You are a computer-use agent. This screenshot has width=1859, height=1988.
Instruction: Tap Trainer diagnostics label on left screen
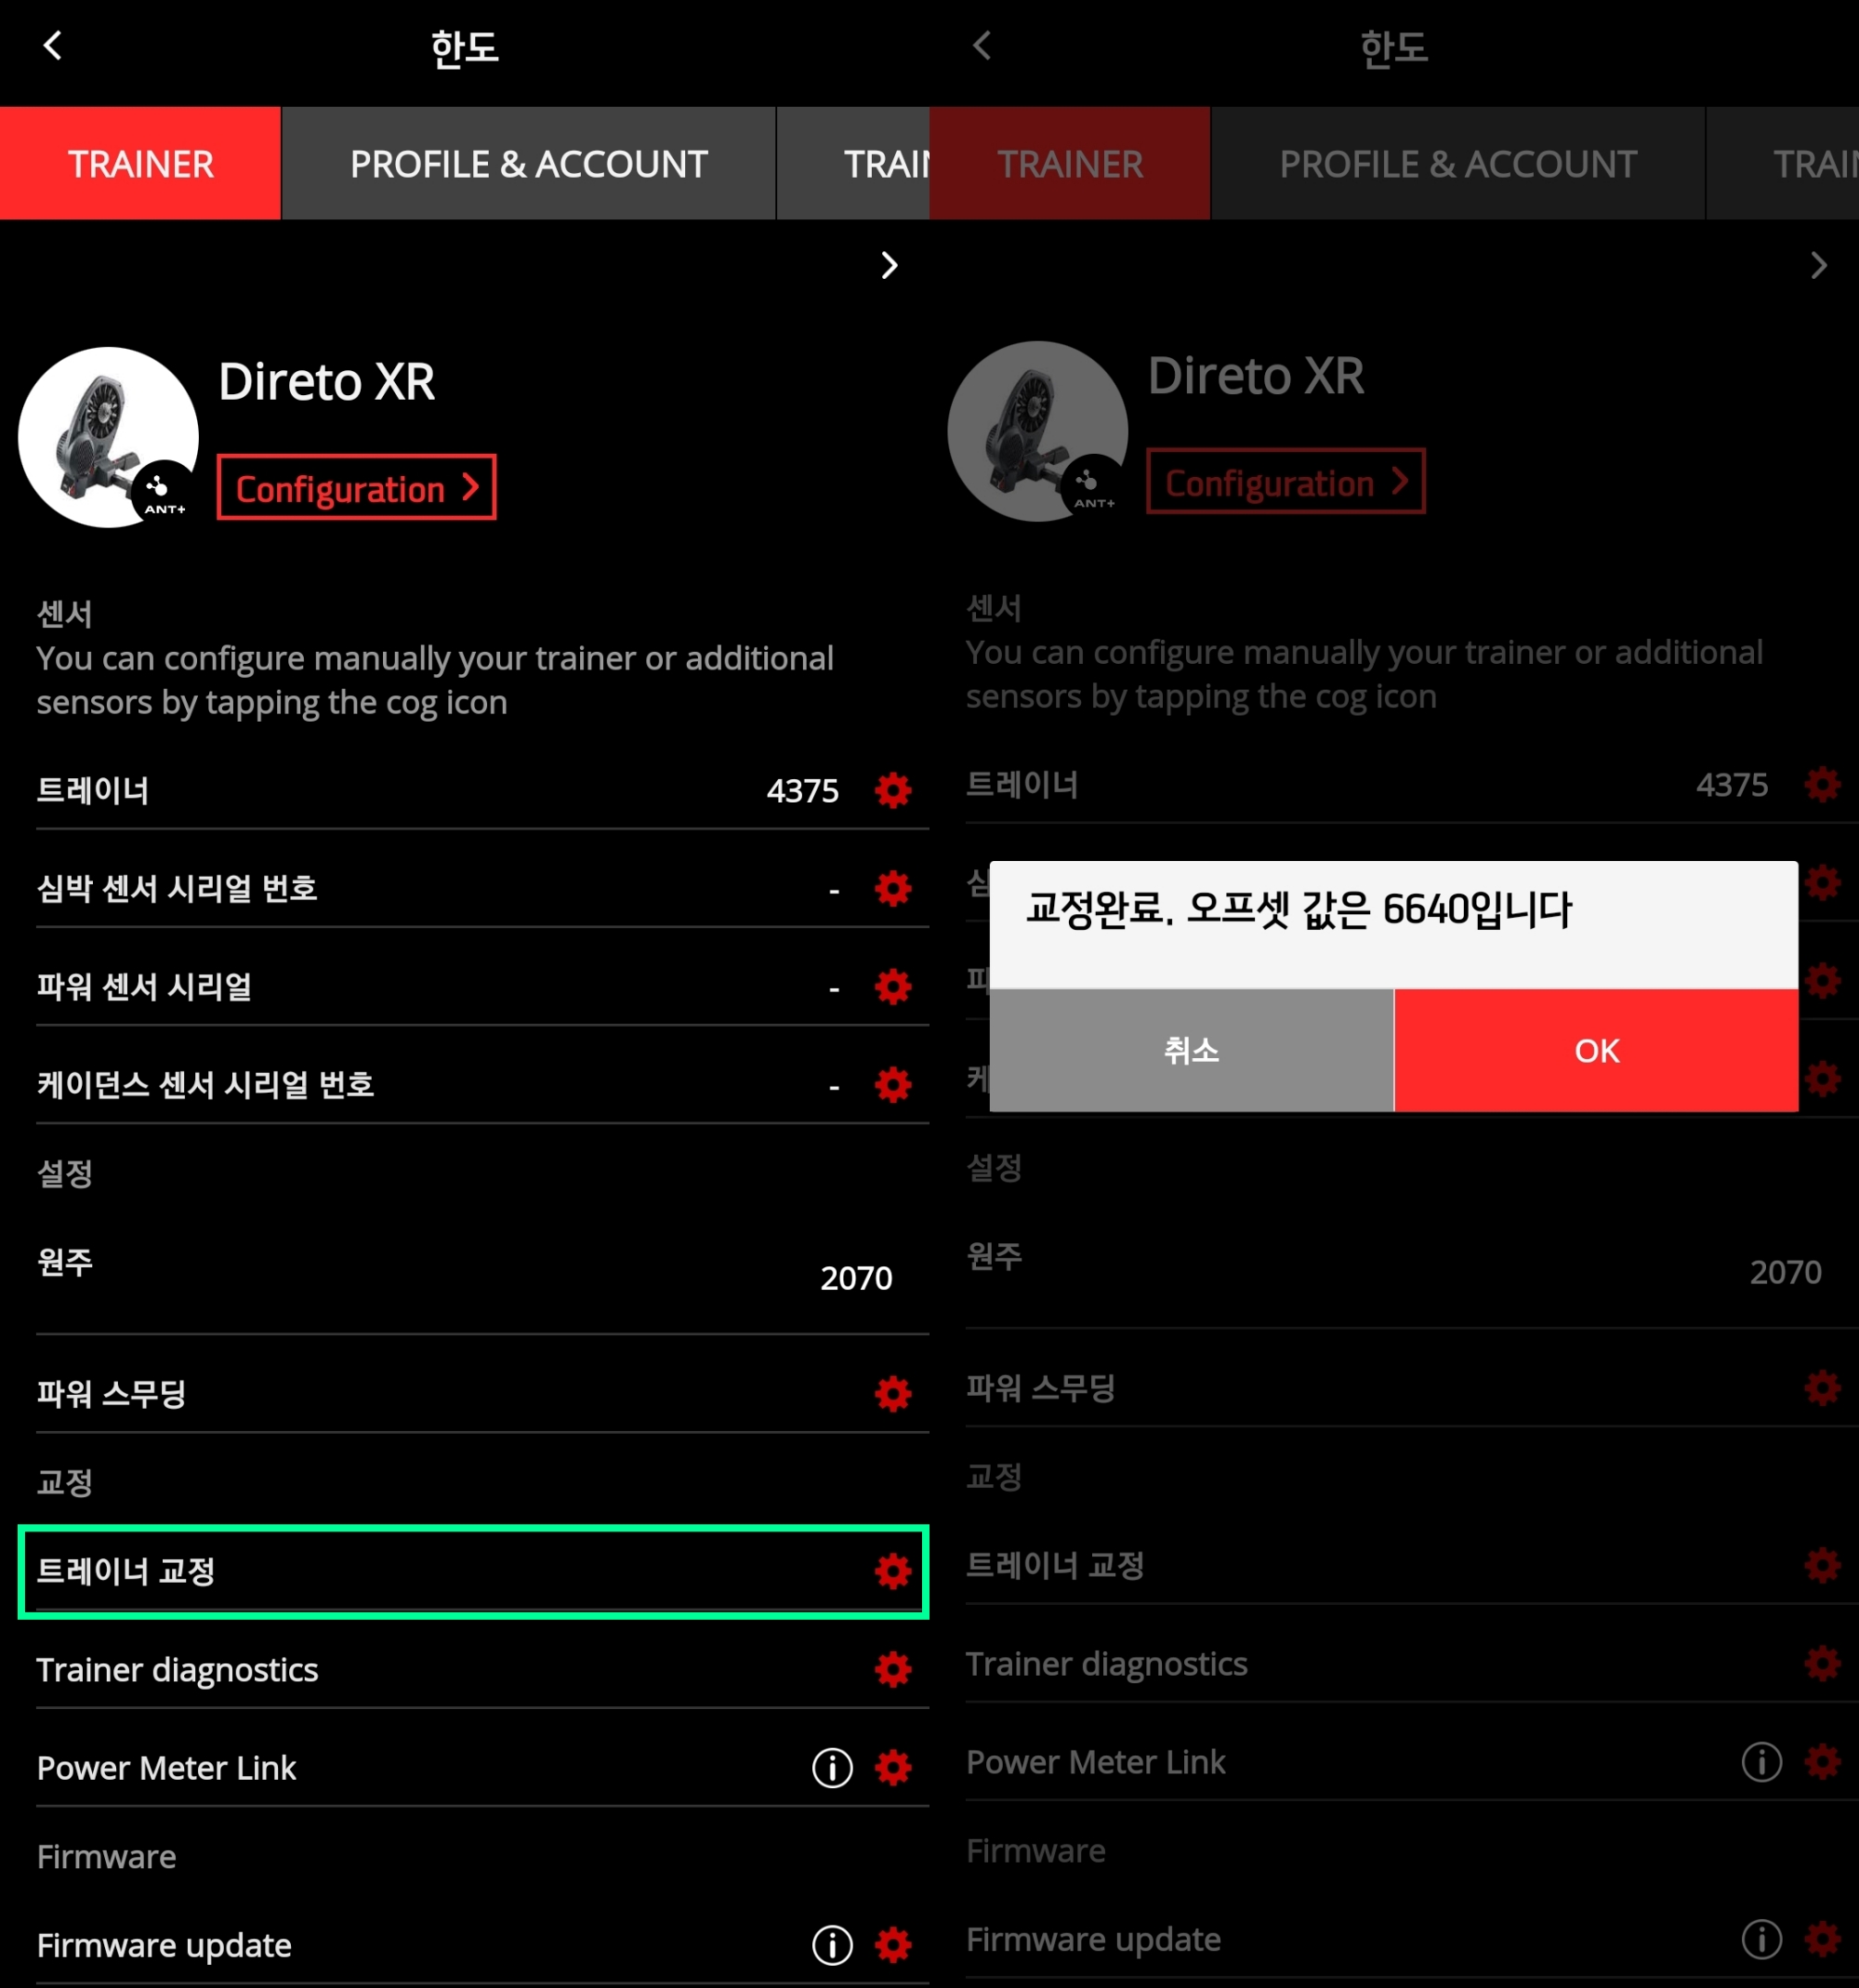click(x=177, y=1669)
